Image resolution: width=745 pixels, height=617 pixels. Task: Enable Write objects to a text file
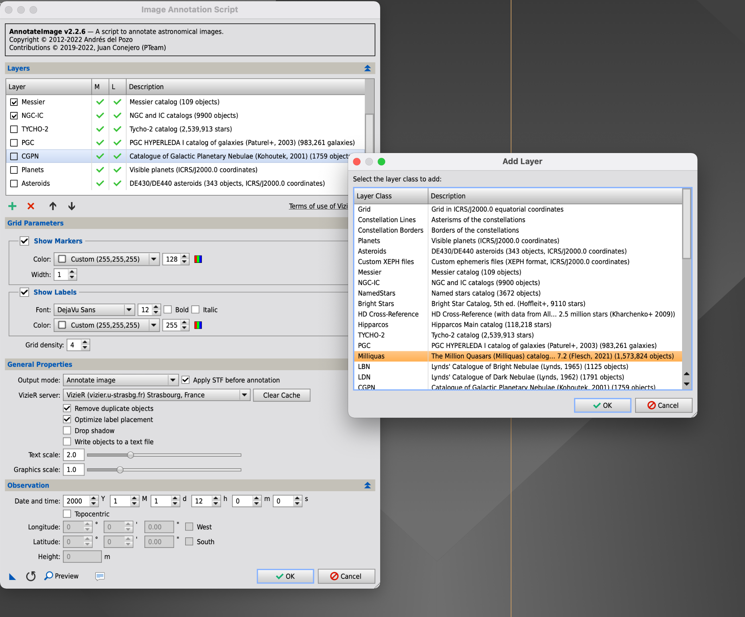[x=67, y=442]
